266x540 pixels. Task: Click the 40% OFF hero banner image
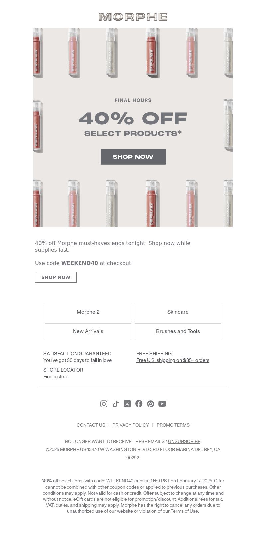click(x=133, y=127)
